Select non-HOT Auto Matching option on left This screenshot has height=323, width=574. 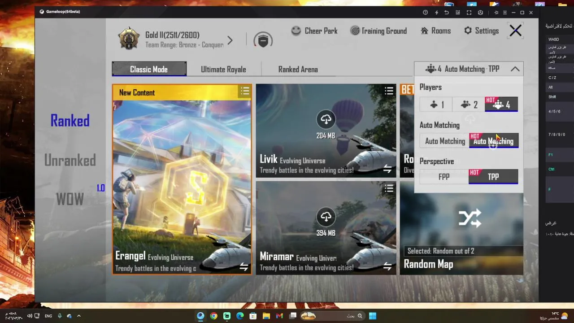[444, 141]
